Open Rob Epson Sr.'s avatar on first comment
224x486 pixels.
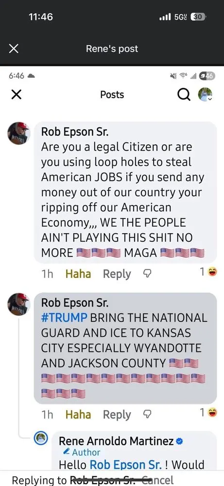coord(18,133)
